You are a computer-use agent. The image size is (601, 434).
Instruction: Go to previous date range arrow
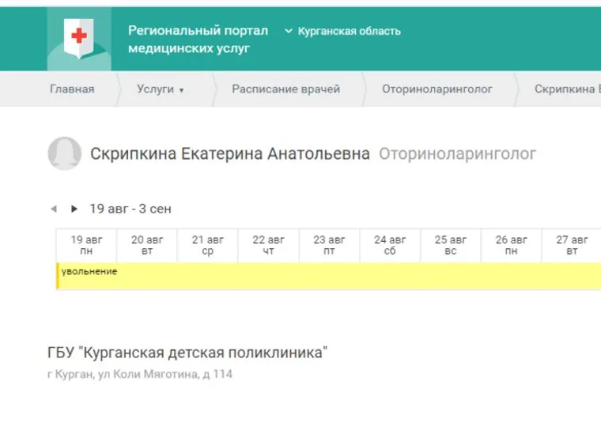click(54, 209)
